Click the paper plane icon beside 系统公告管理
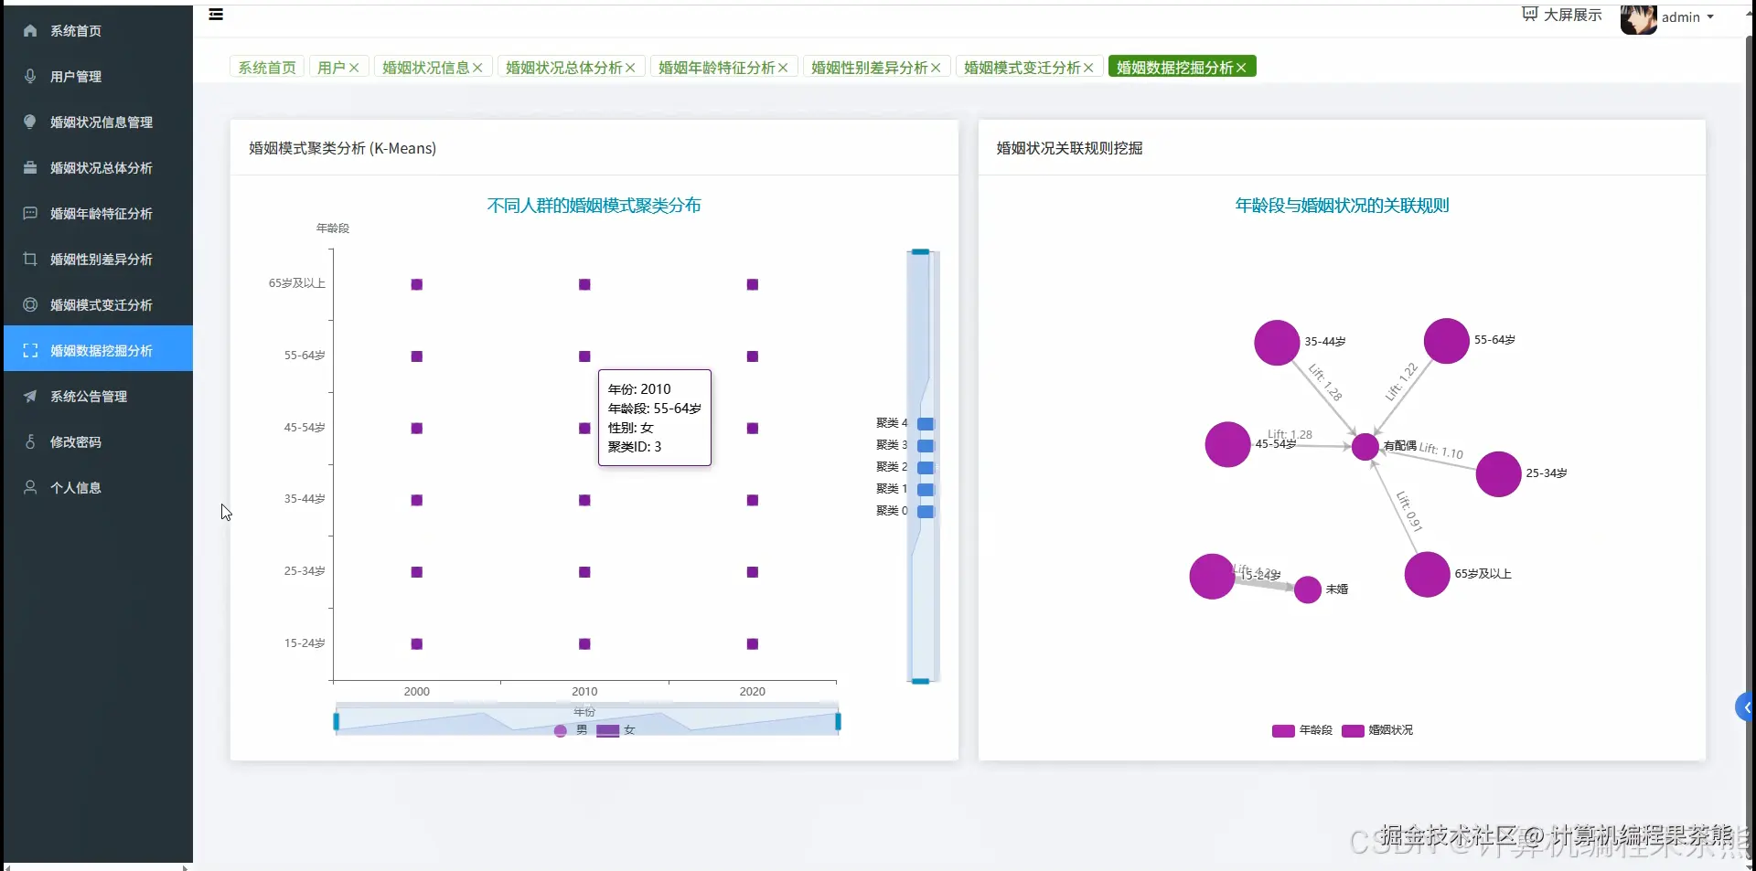The height and width of the screenshot is (871, 1756). coord(30,397)
